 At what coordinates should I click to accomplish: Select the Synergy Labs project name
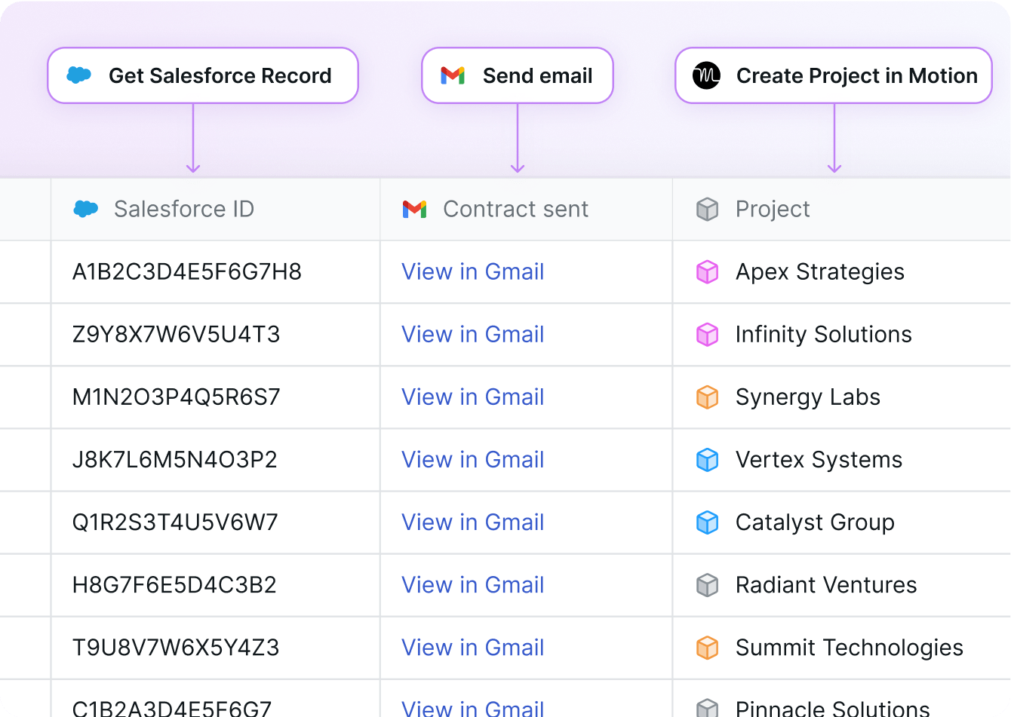pyautogui.click(x=808, y=397)
